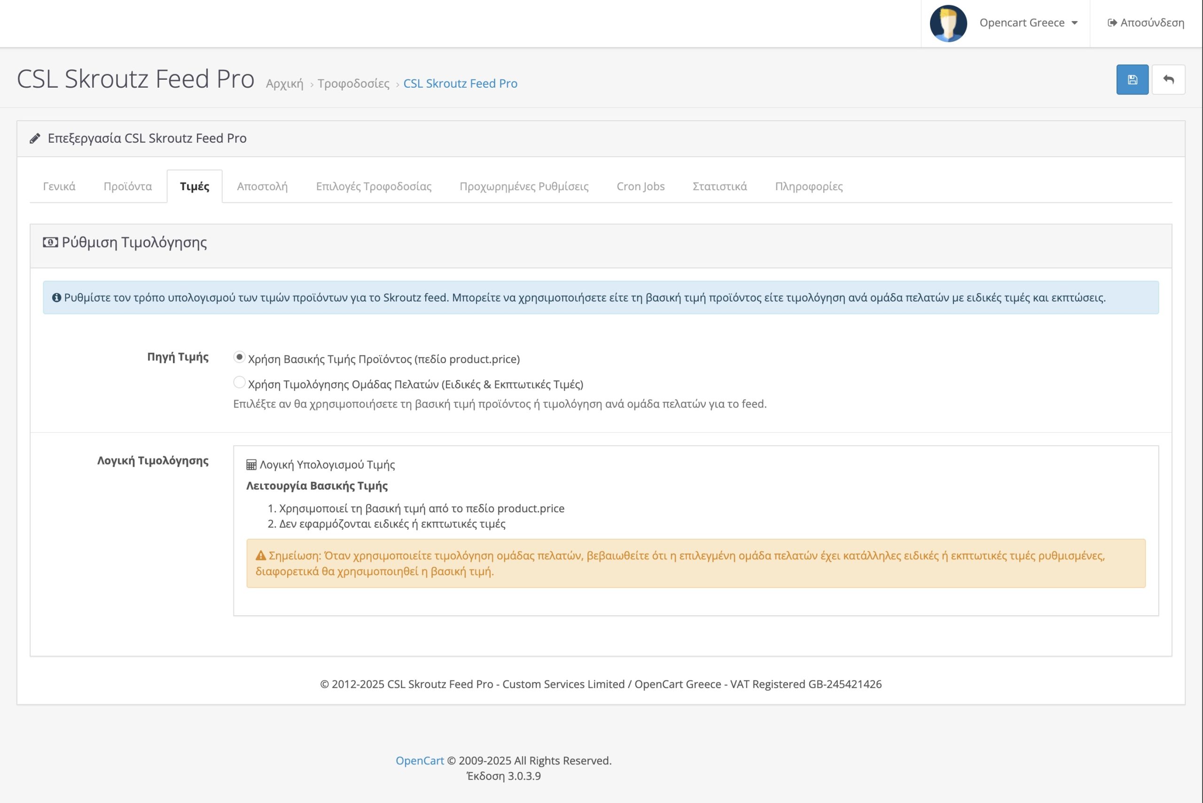This screenshot has width=1203, height=803.
Task: Click the blue save floppy-disk icon button
Action: [1133, 79]
